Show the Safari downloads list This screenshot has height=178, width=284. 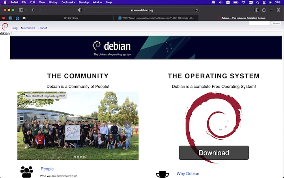[x=256, y=10]
